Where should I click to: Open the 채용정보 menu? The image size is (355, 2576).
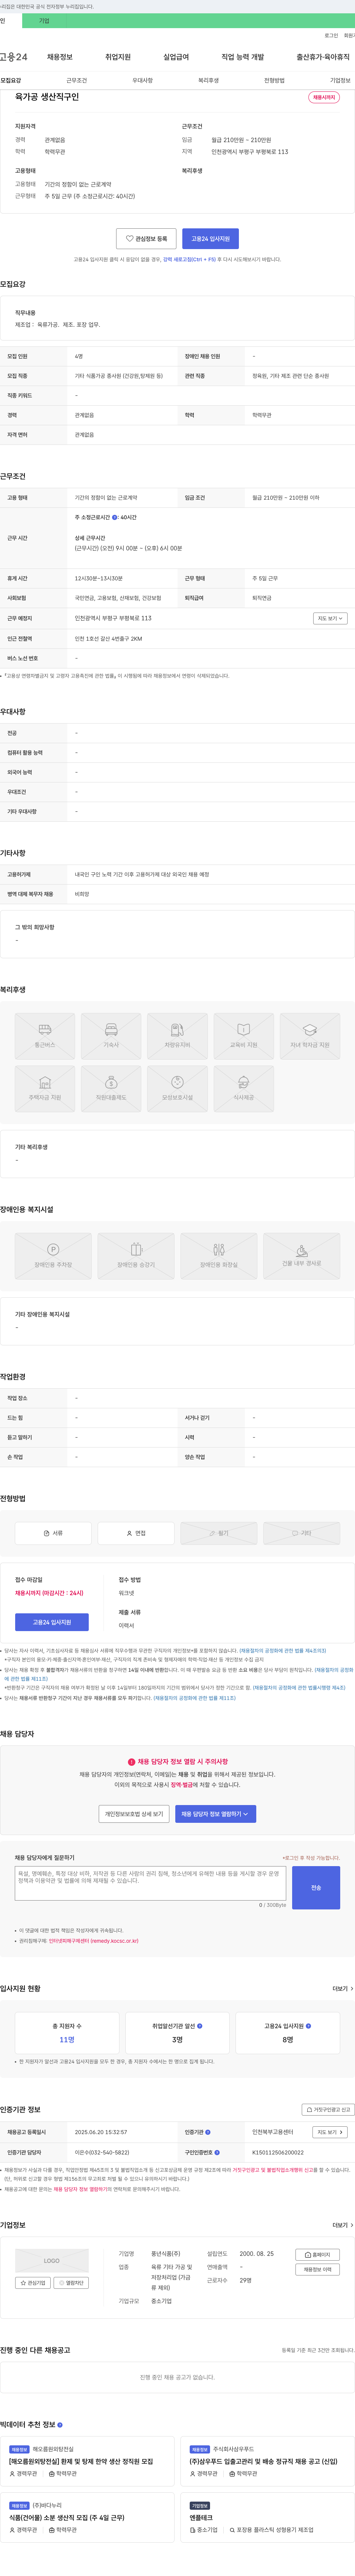[x=59, y=57]
